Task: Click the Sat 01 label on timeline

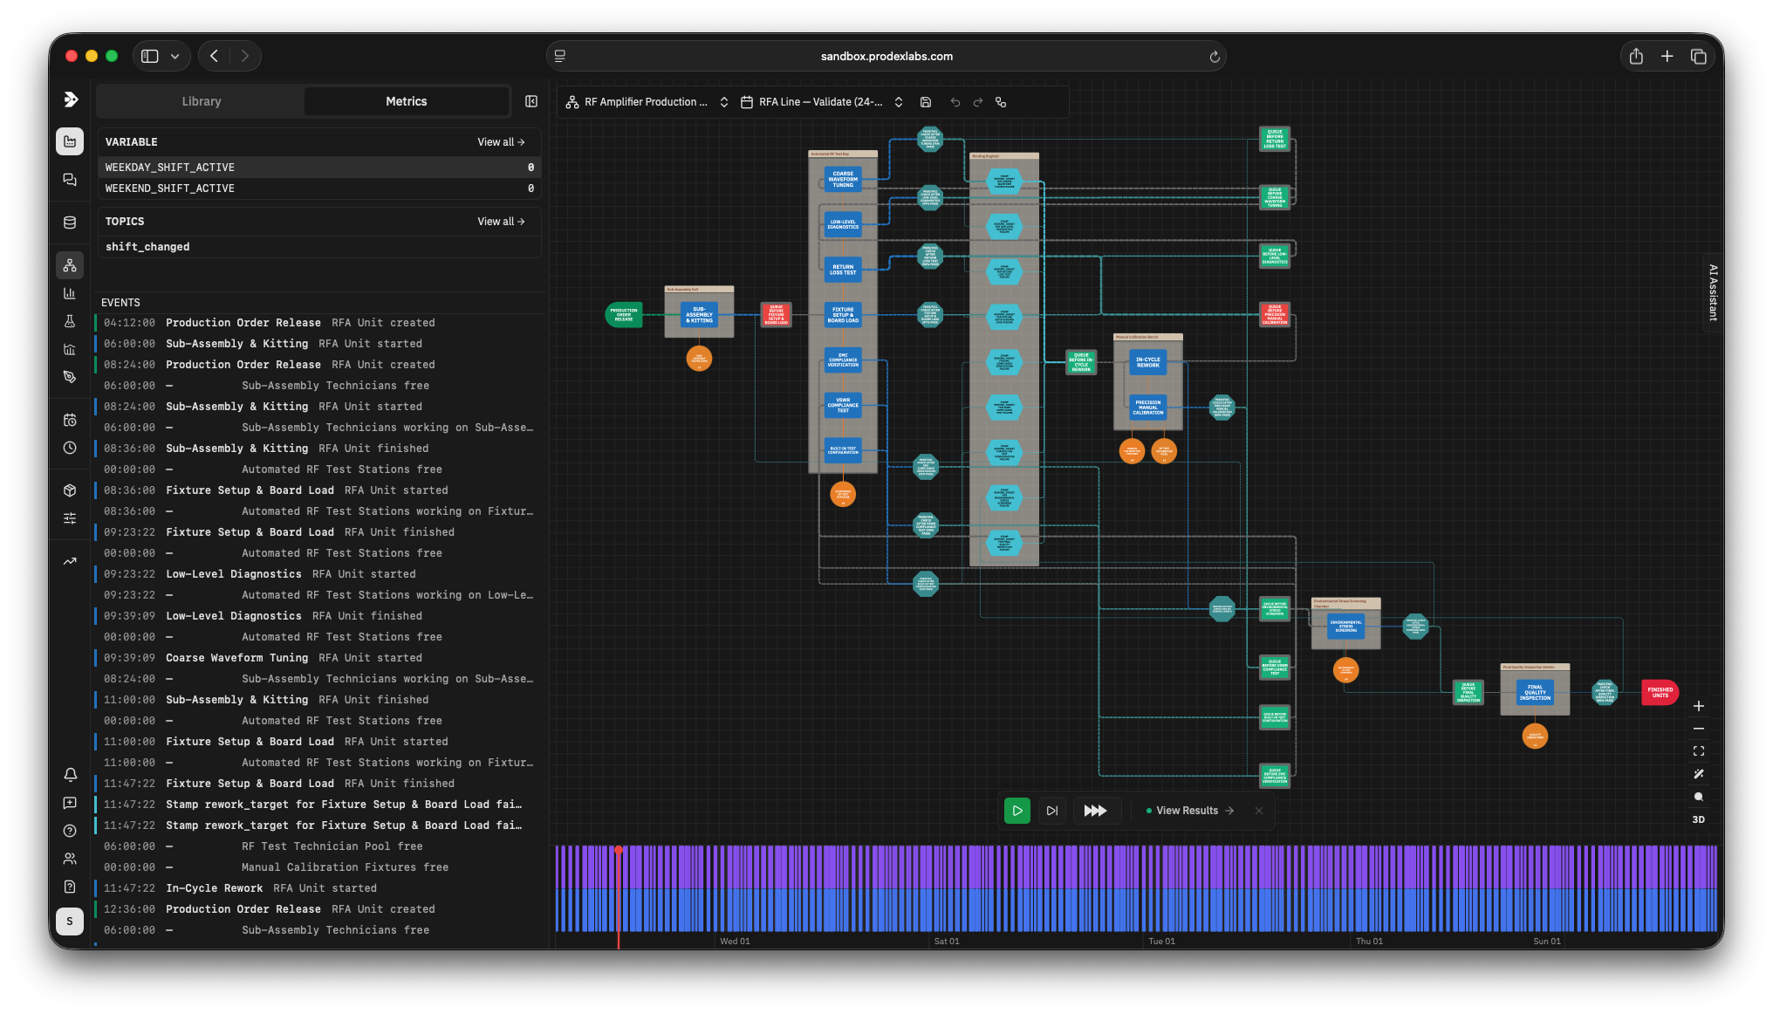Action: 947,942
